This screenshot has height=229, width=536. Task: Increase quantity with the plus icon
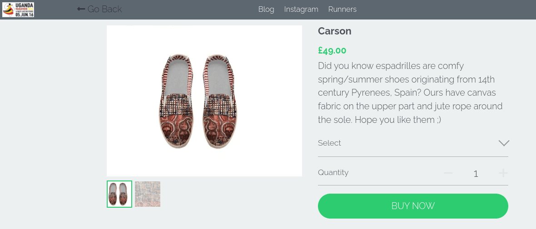pos(503,173)
